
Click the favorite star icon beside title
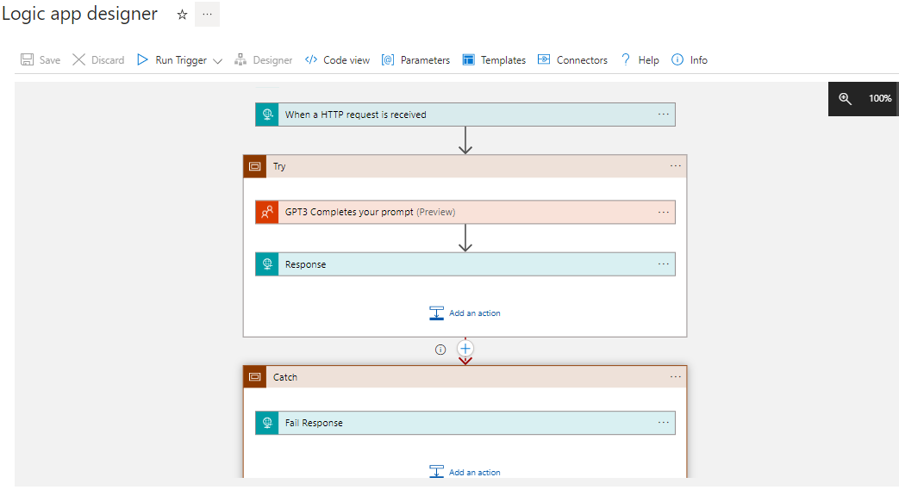(x=182, y=15)
